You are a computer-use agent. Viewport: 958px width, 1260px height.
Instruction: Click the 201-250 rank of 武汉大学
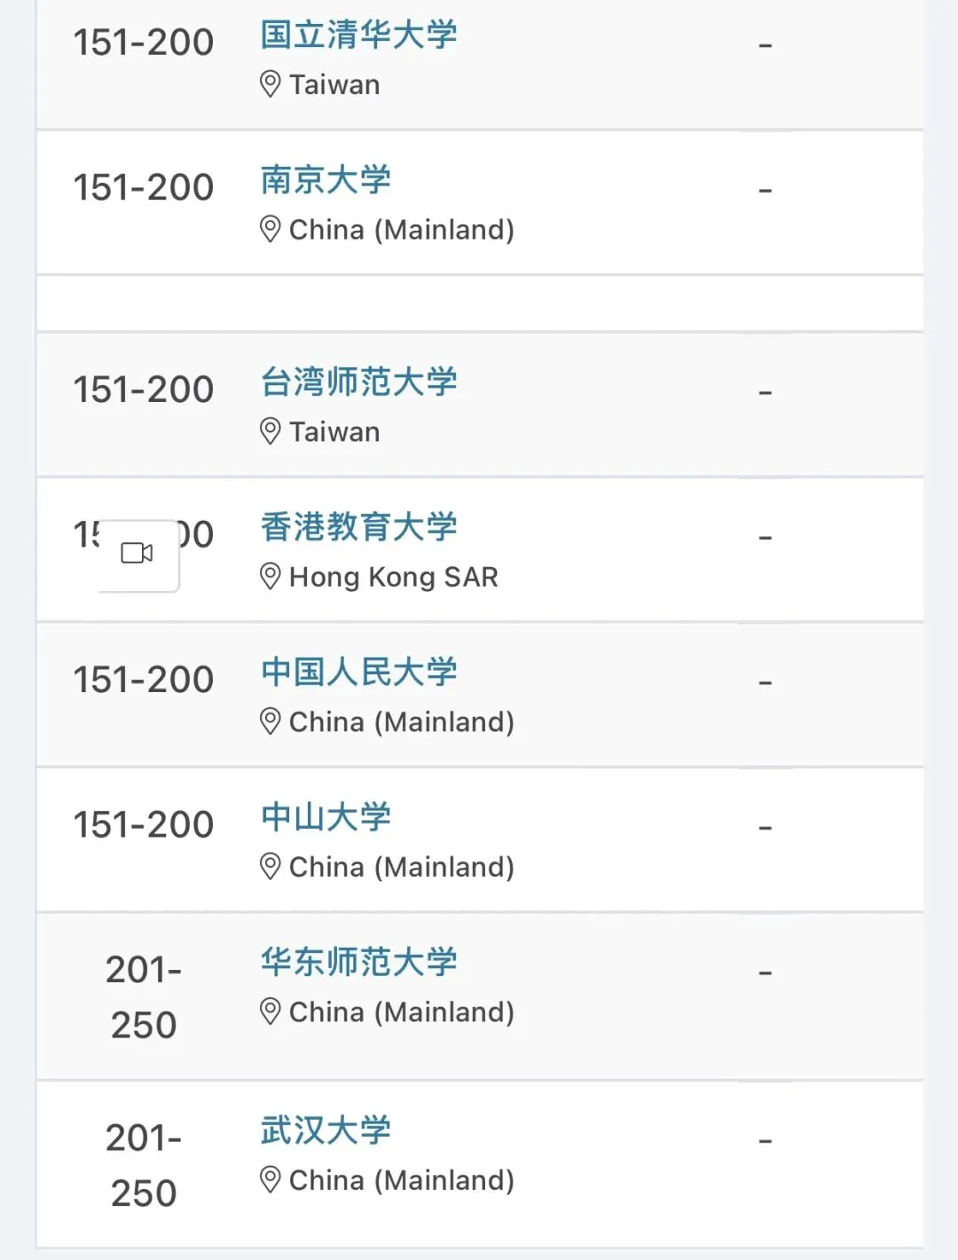(x=144, y=1165)
